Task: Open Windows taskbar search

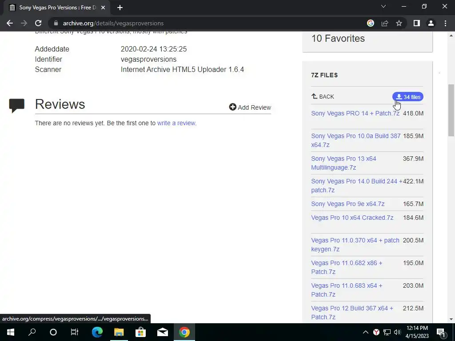Action: click(32, 332)
